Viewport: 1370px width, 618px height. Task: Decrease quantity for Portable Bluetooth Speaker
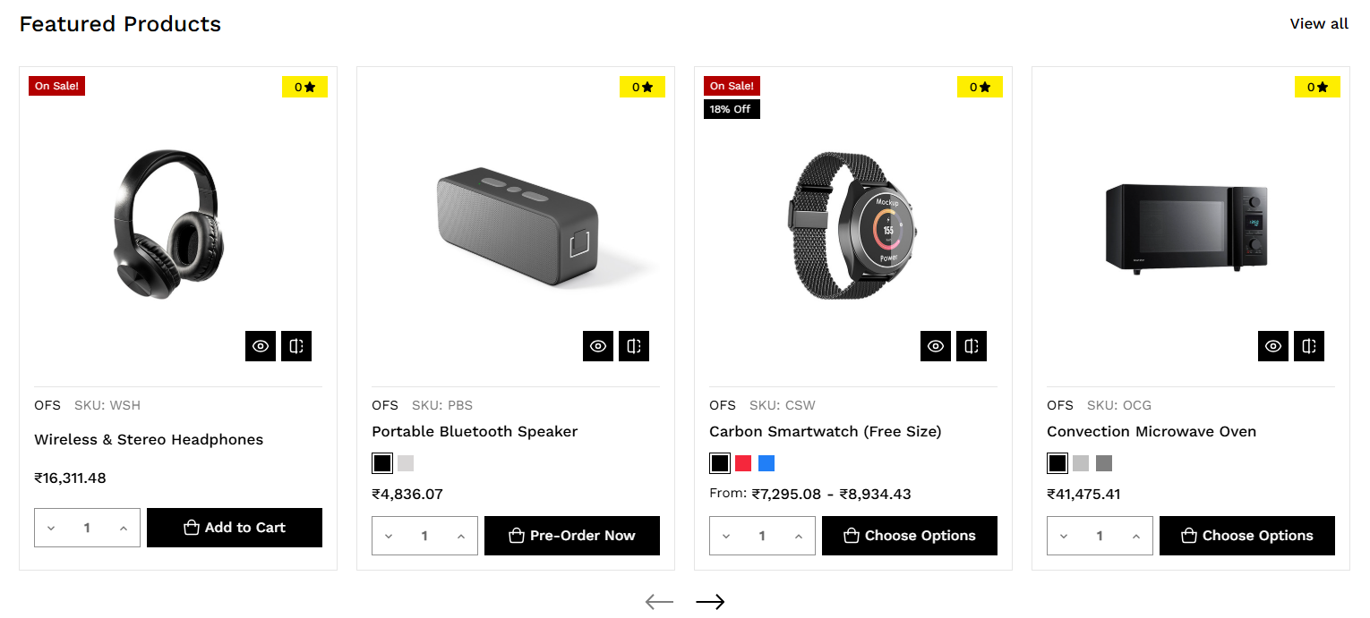389,537
